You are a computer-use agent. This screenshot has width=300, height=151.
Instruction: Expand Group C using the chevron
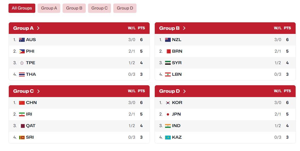[38, 91]
